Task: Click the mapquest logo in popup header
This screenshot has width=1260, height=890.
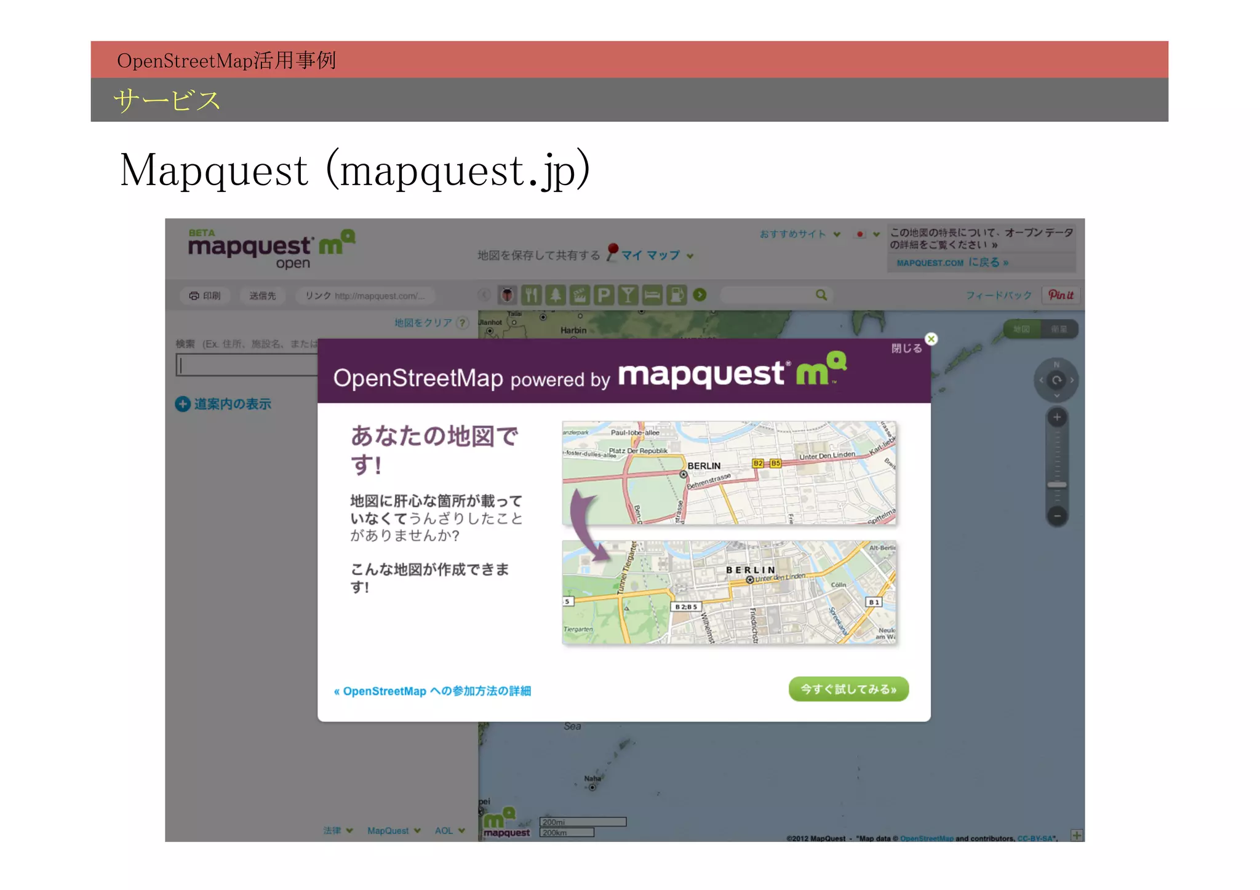Action: point(732,370)
